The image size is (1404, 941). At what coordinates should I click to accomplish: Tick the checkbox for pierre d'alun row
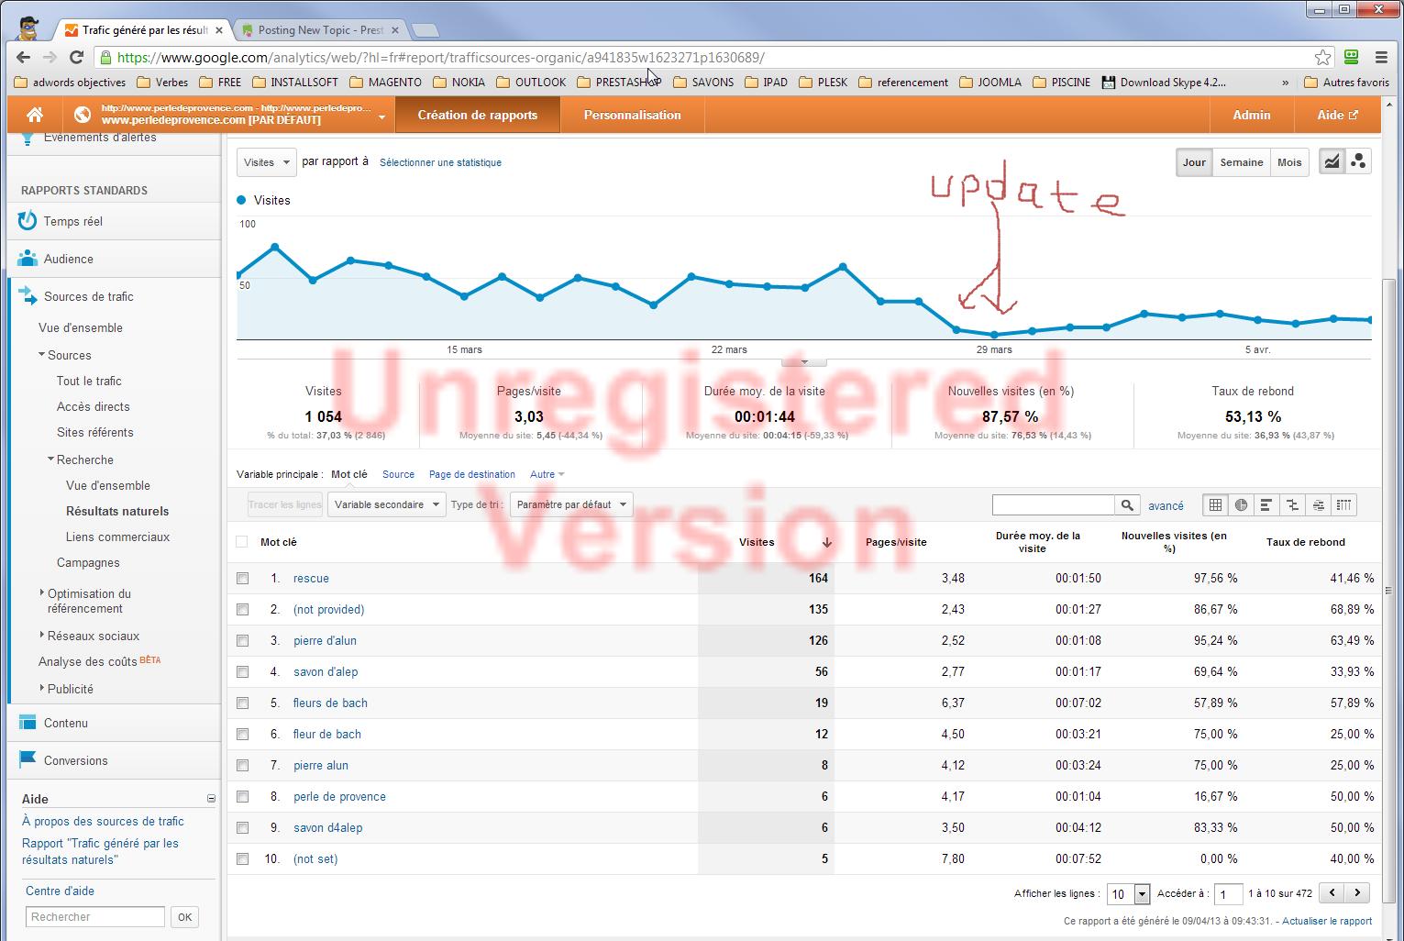(242, 640)
